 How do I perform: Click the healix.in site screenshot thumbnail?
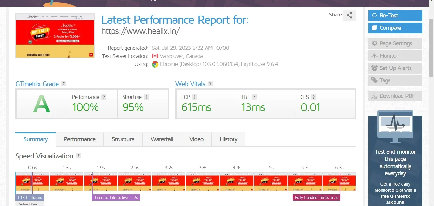pyautogui.click(x=55, y=36)
